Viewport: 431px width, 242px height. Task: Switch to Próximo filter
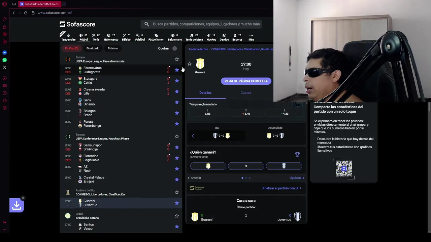pyautogui.click(x=113, y=48)
